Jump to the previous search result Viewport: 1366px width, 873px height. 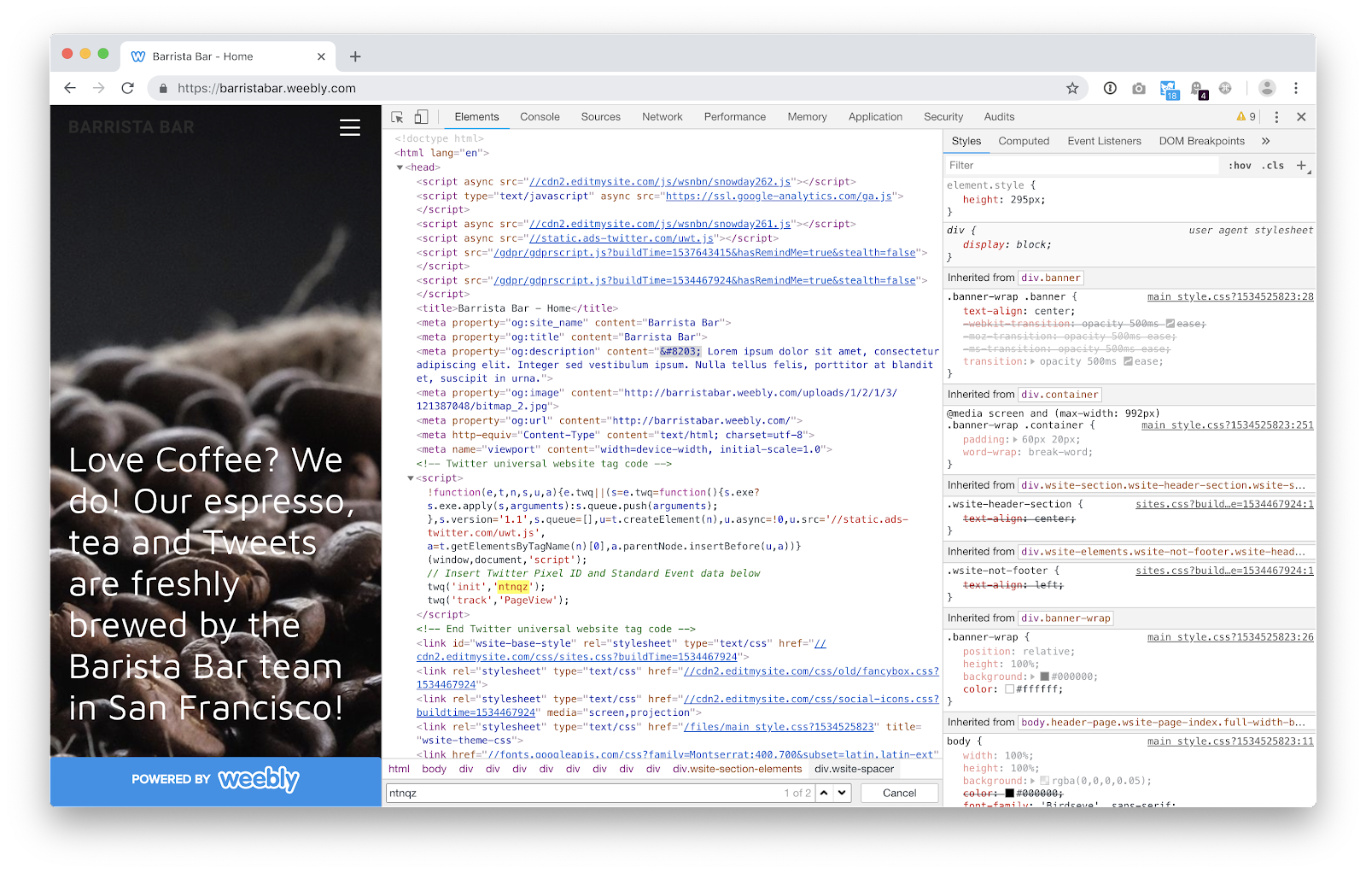pyautogui.click(x=824, y=793)
